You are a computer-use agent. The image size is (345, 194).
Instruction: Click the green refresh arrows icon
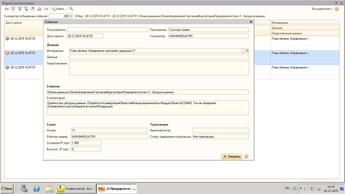pyautogui.click(x=46, y=9)
